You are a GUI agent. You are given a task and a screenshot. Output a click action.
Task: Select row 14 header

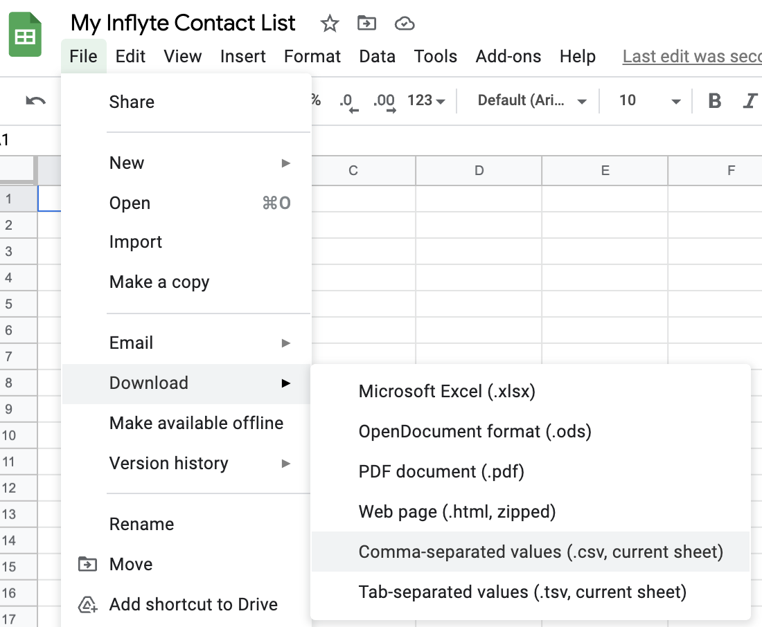tap(19, 540)
